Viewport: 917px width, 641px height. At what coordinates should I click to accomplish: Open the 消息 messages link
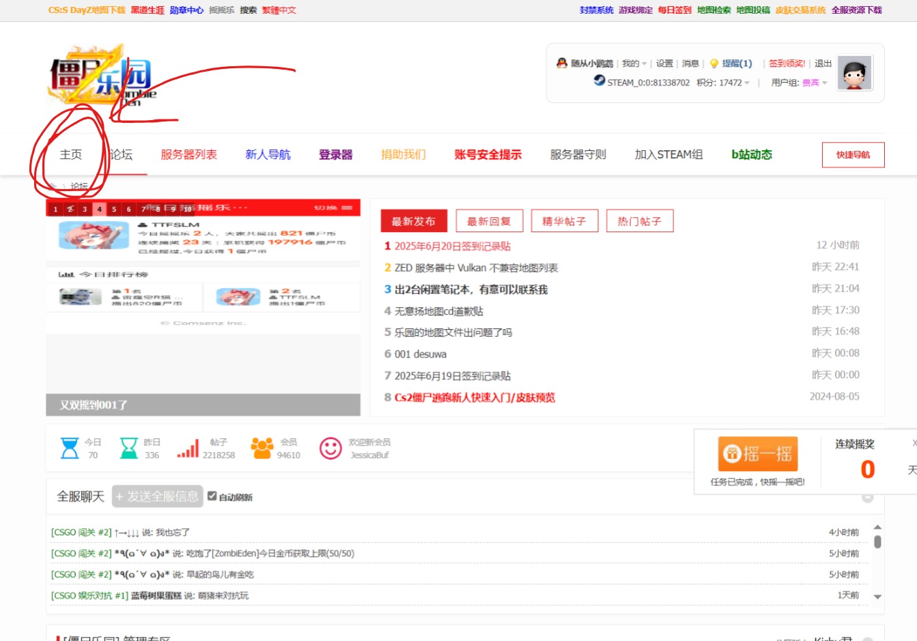(x=690, y=63)
